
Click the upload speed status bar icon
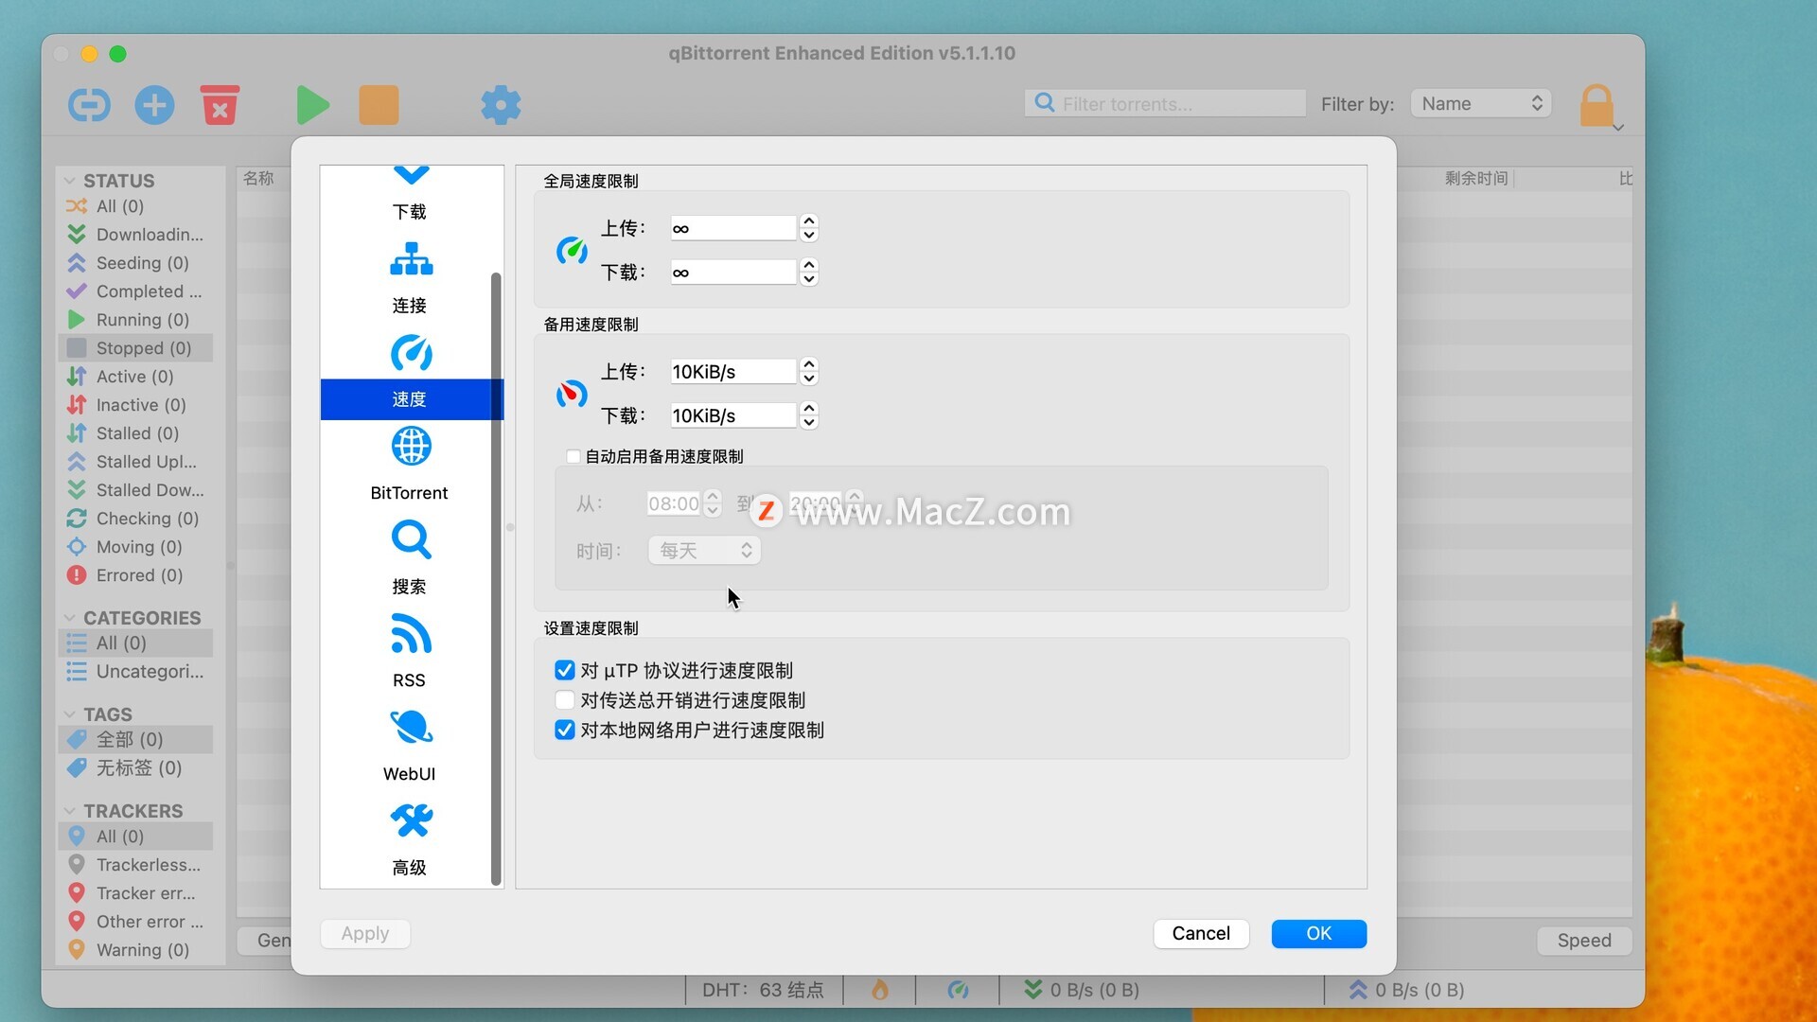(1358, 990)
